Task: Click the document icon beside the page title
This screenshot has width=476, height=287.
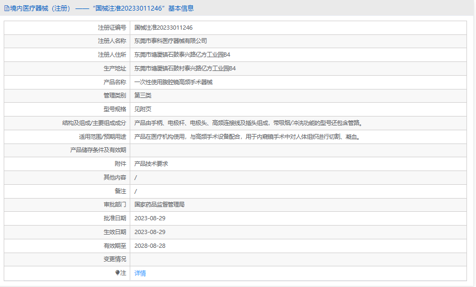Action: coord(6,8)
